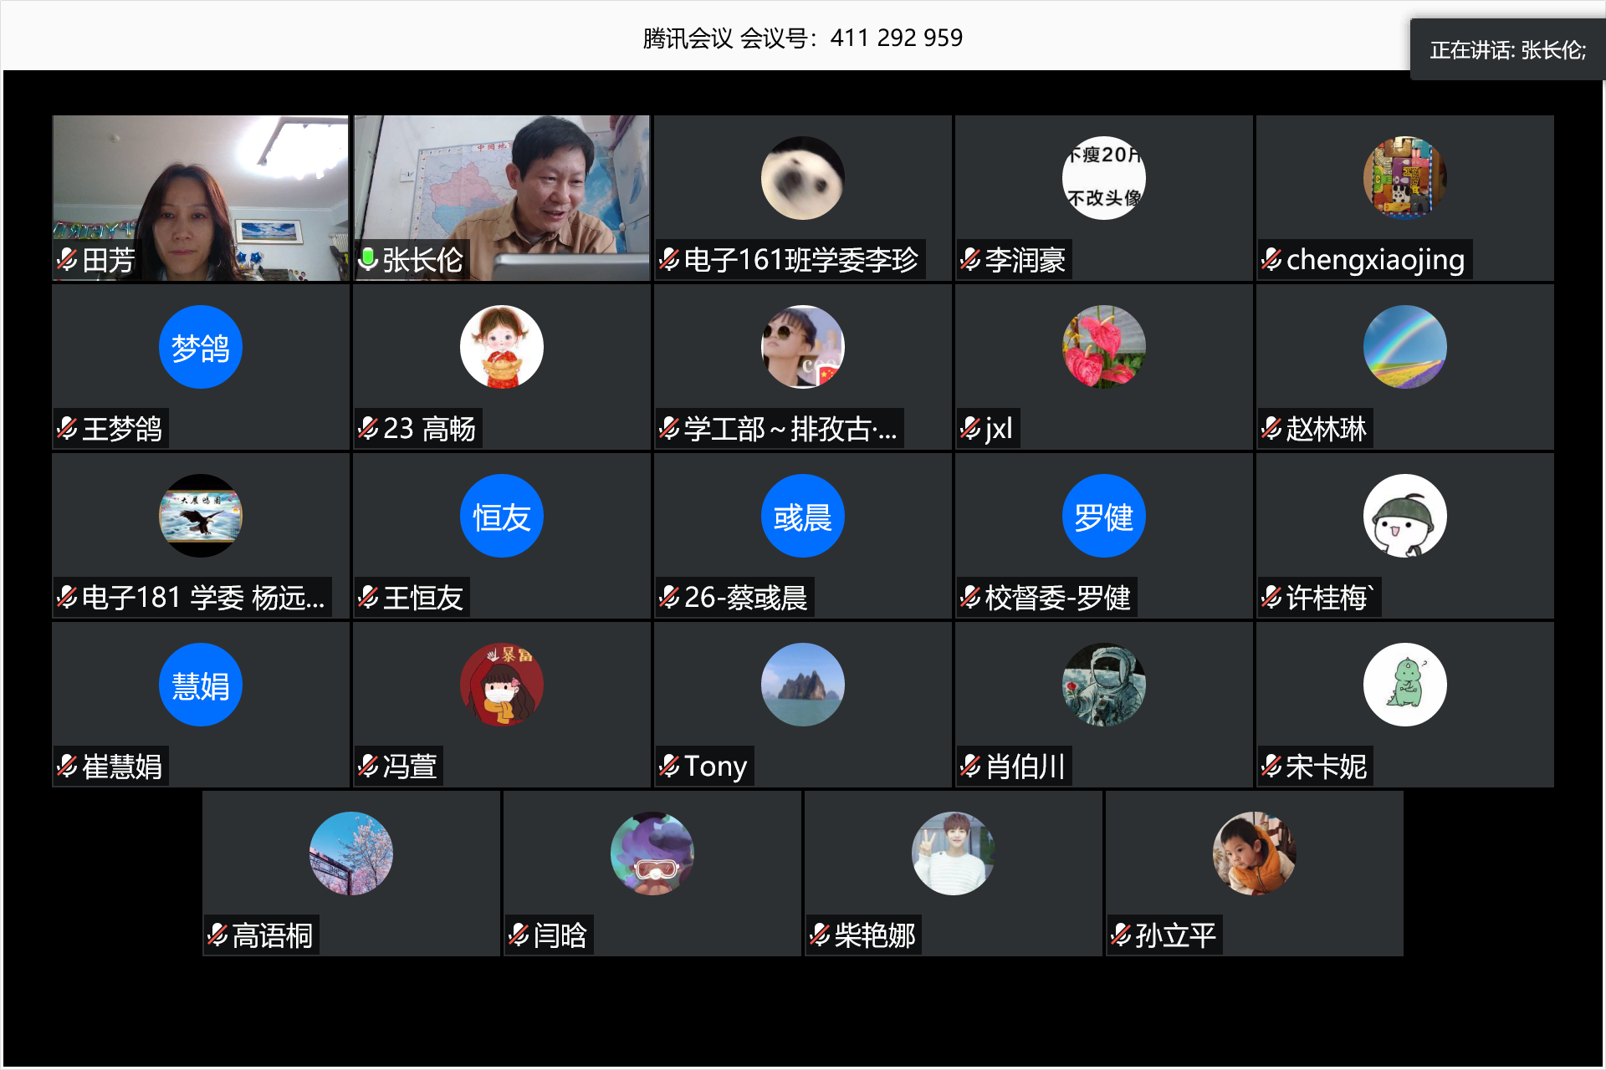Click the 正在讲话: 张长伦 speaker indicator

tap(1507, 50)
